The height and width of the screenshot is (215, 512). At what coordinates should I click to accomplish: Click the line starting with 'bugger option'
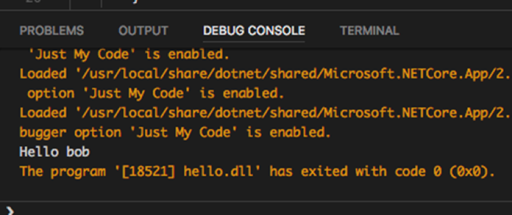click(x=175, y=132)
